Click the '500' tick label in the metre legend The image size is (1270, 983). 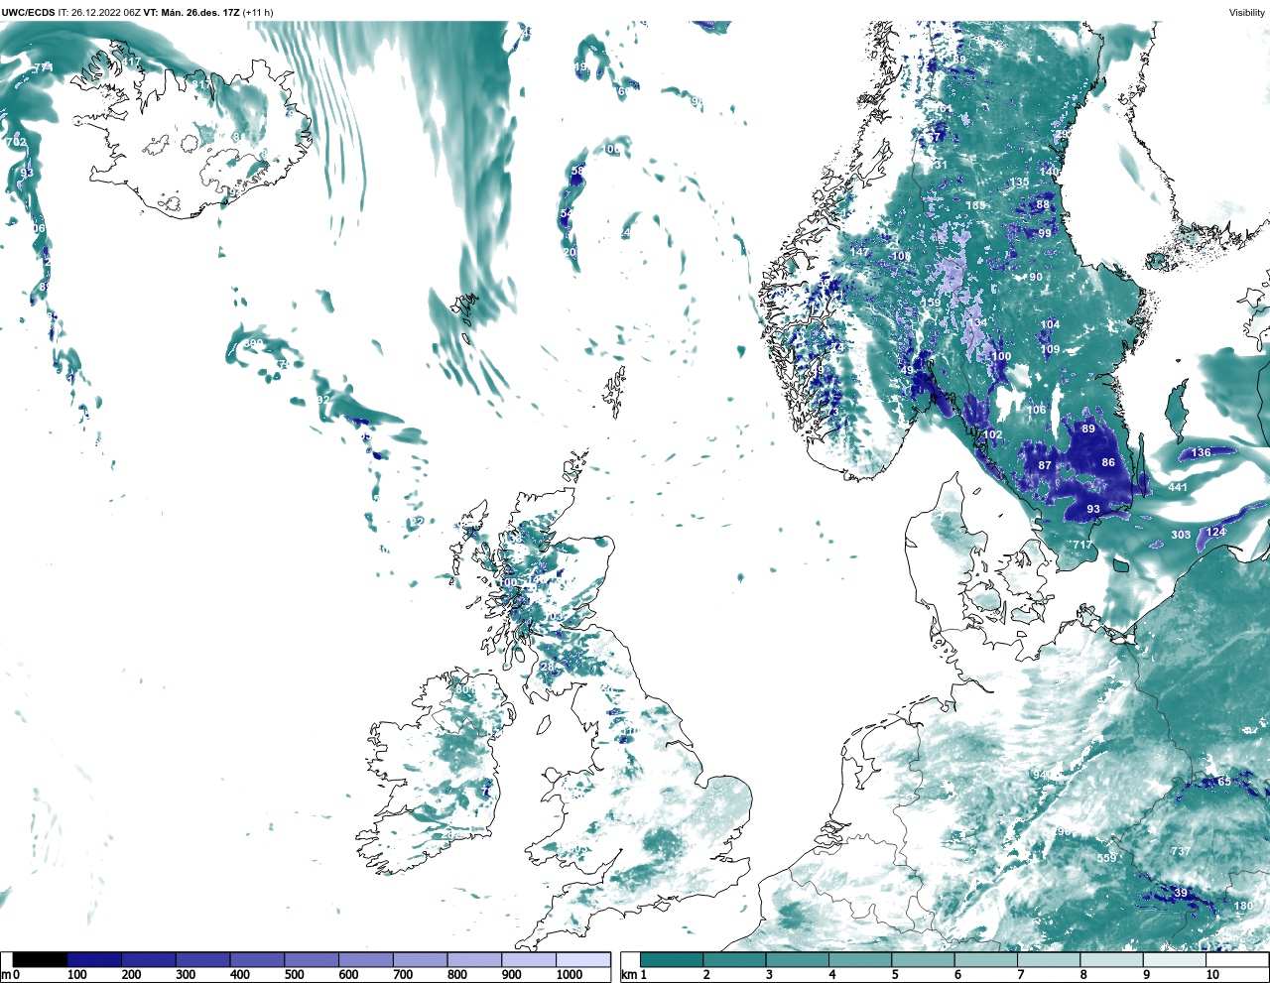294,975
